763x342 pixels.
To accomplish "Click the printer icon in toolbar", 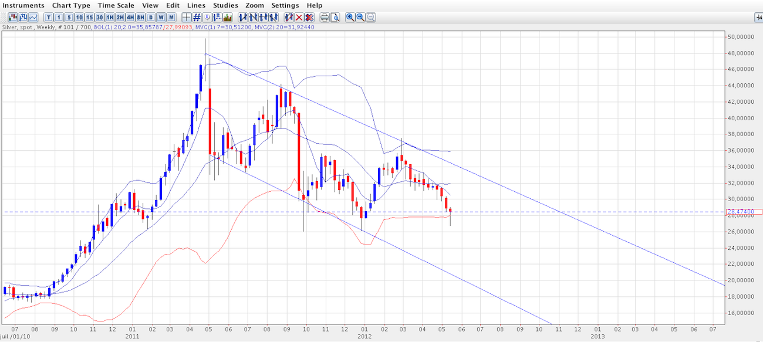I will (x=325, y=18).
